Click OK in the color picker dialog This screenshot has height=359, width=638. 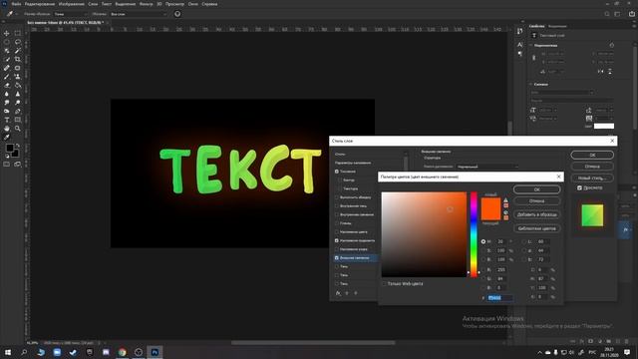click(536, 189)
